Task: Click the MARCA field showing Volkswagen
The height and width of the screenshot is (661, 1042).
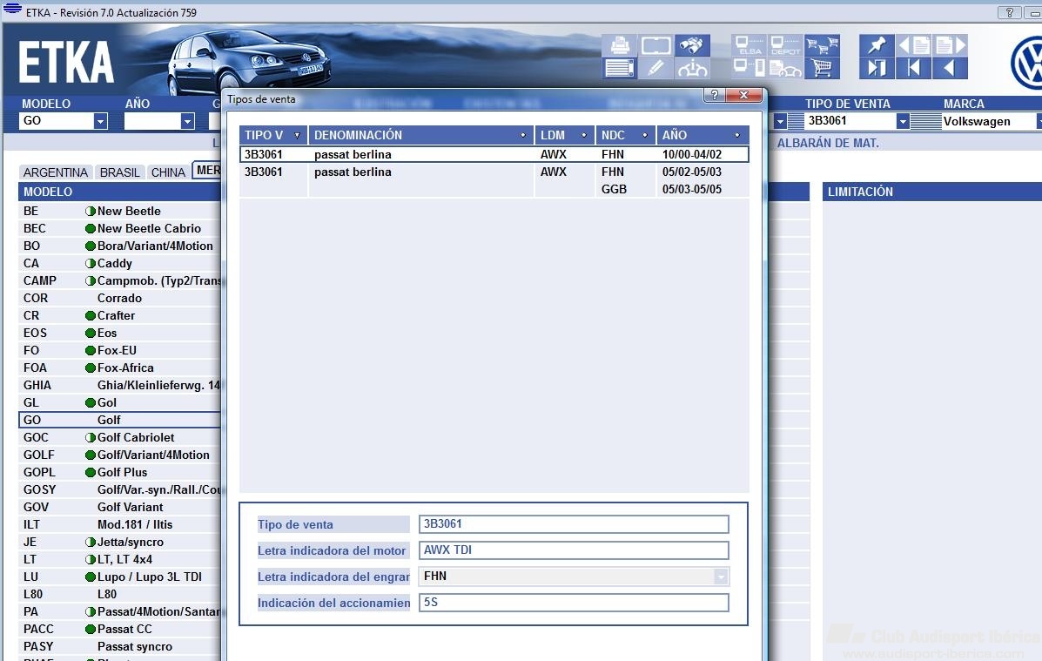Action: (989, 121)
